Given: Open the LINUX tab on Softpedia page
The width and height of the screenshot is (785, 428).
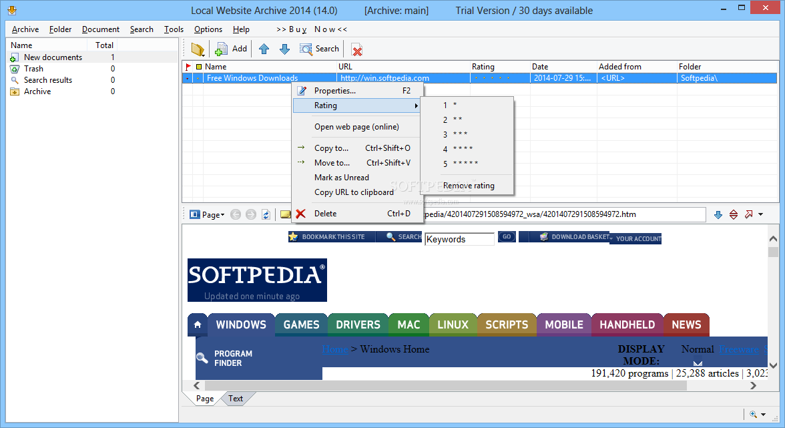Looking at the screenshot, I should [x=453, y=325].
